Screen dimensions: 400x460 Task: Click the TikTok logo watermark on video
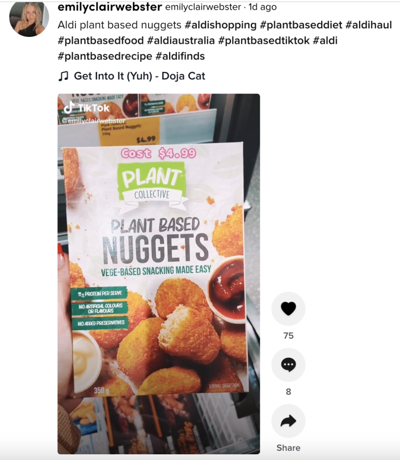[x=86, y=108]
